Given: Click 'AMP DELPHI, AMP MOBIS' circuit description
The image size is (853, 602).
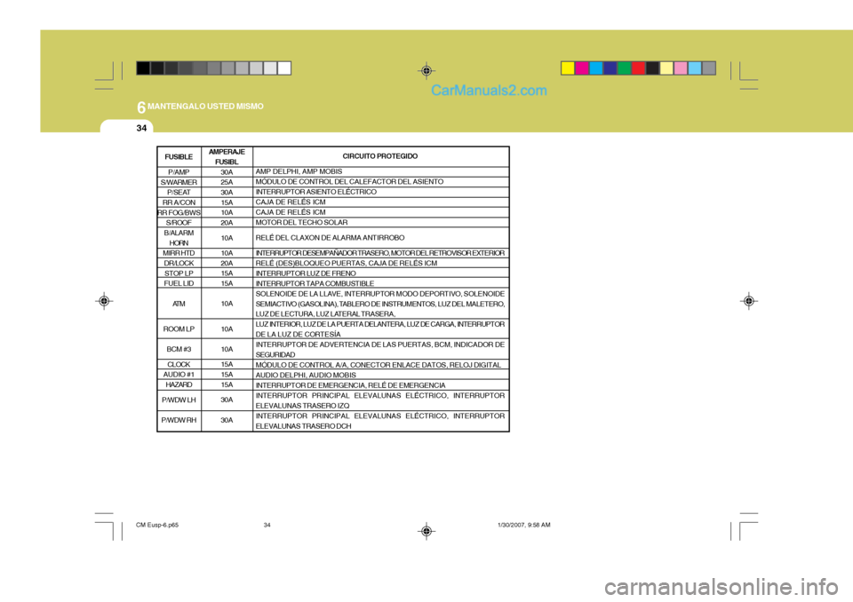Looking at the screenshot, I should pos(299,171).
